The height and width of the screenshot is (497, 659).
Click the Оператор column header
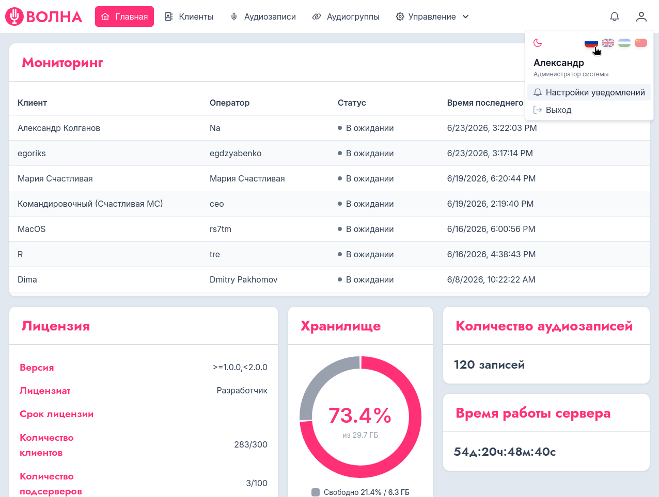[230, 103]
